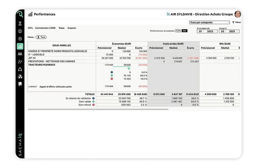The height and width of the screenshot is (168, 254).
Task: Click the TRACTEURS PUSHBACK row
Action: point(42,65)
